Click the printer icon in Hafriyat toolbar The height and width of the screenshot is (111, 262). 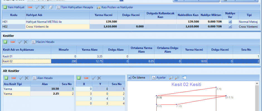[x=50, y=7]
